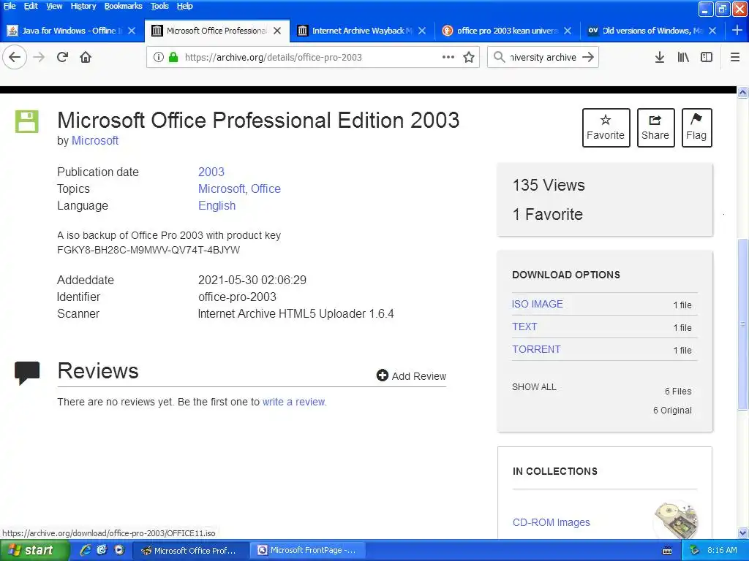Open the CD-ROM Images collection link
Image resolution: width=749 pixels, height=561 pixels.
tap(552, 522)
